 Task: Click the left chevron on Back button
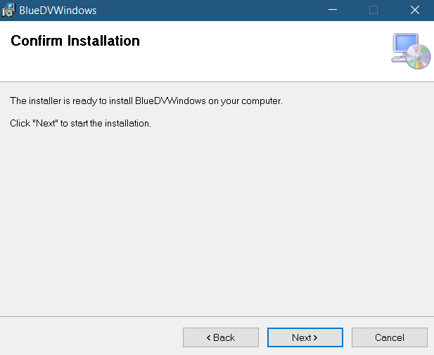coord(209,337)
